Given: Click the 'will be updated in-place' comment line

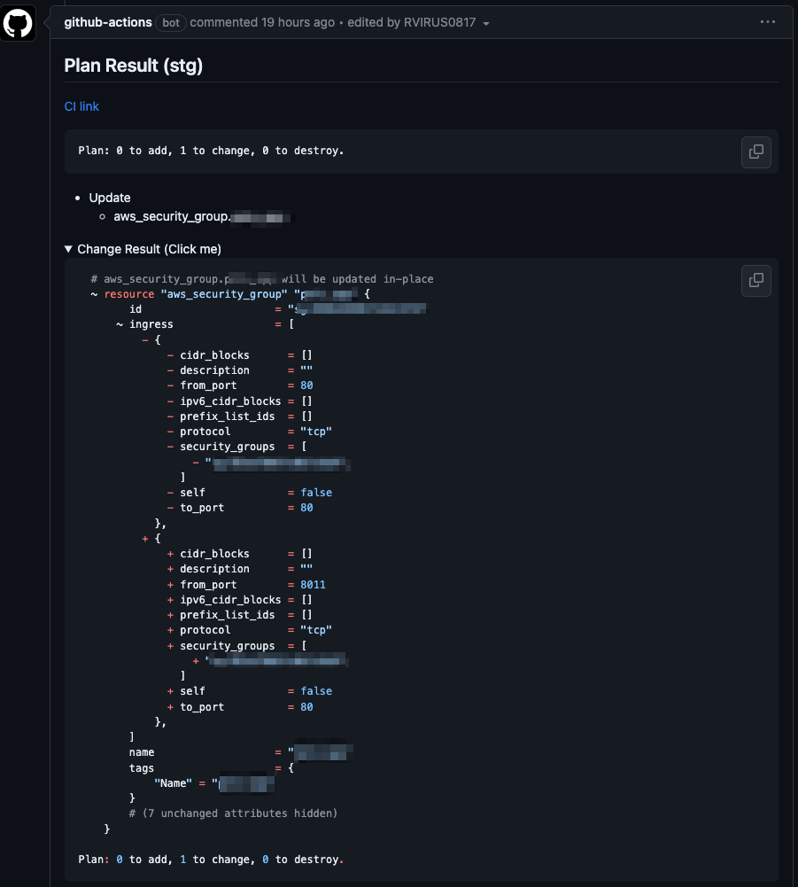Looking at the screenshot, I should [x=357, y=279].
